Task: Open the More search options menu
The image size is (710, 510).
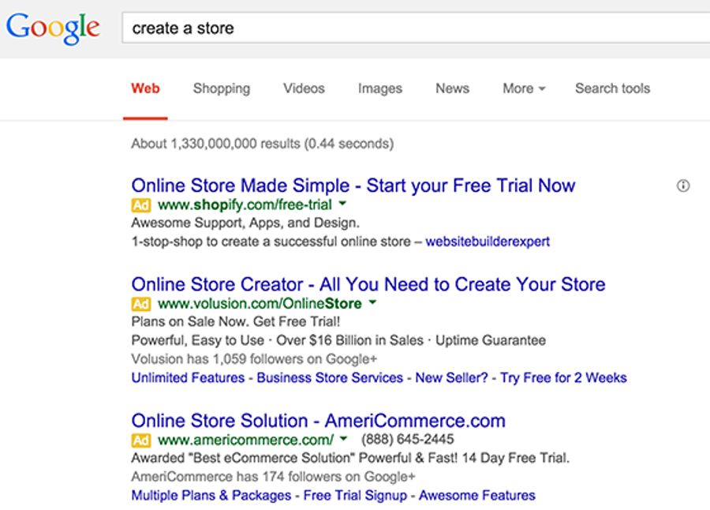Action: (524, 88)
